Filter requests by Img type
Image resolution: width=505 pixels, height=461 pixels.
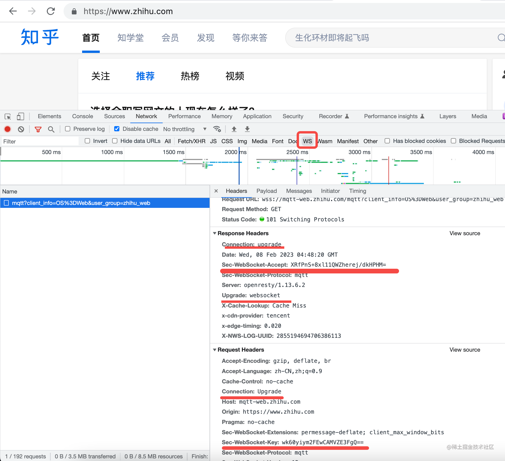click(242, 141)
